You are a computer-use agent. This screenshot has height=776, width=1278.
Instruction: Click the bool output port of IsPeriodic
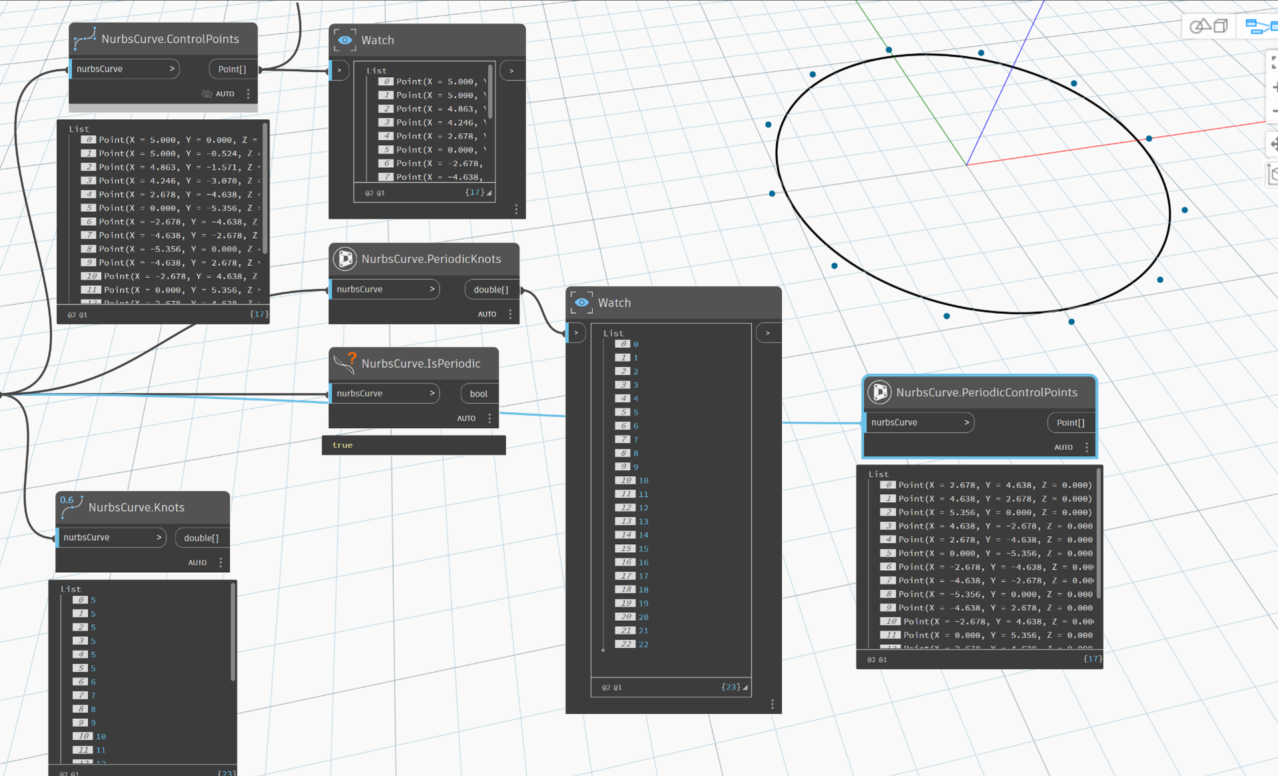tap(478, 393)
